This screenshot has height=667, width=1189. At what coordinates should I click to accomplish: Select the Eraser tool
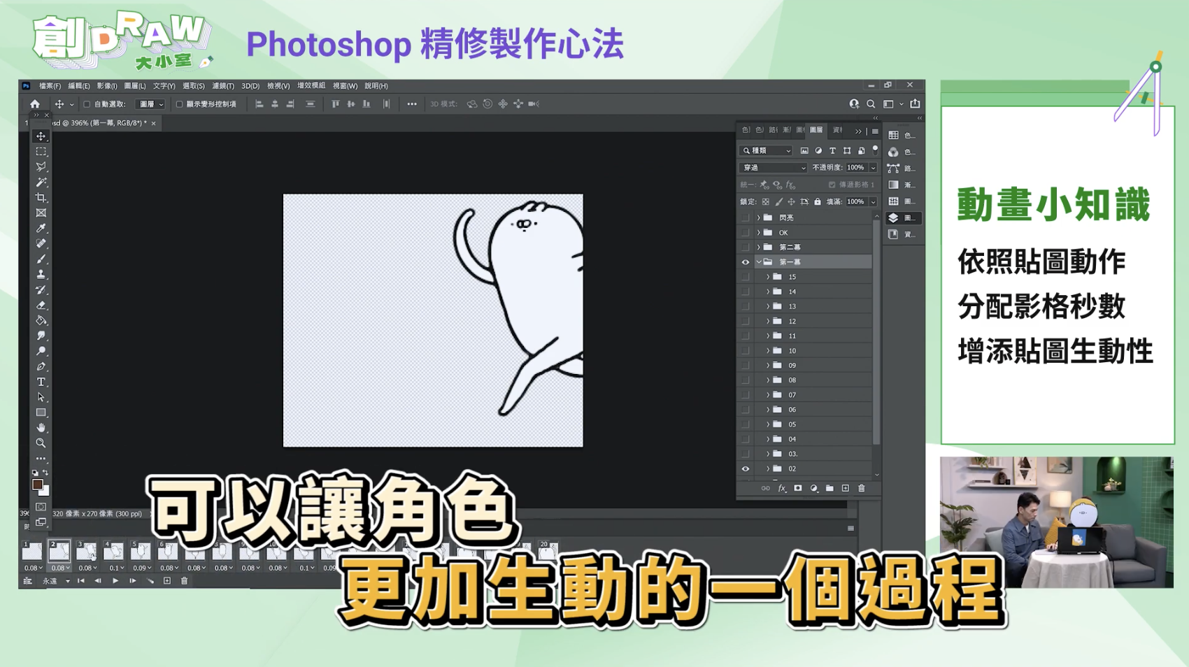41,306
